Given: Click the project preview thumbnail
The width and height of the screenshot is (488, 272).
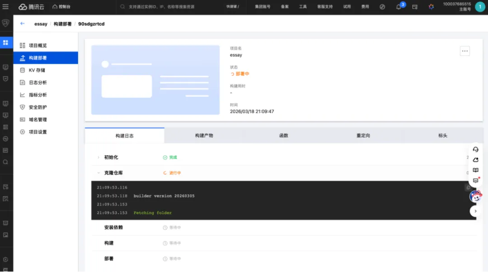Looking at the screenshot, I should pyautogui.click(x=155, y=80).
